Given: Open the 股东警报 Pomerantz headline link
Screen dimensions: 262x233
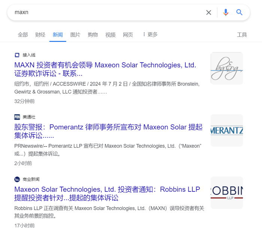Looking at the screenshot, I should pos(108,131).
